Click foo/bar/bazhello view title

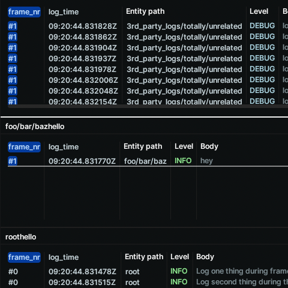(x=35, y=127)
